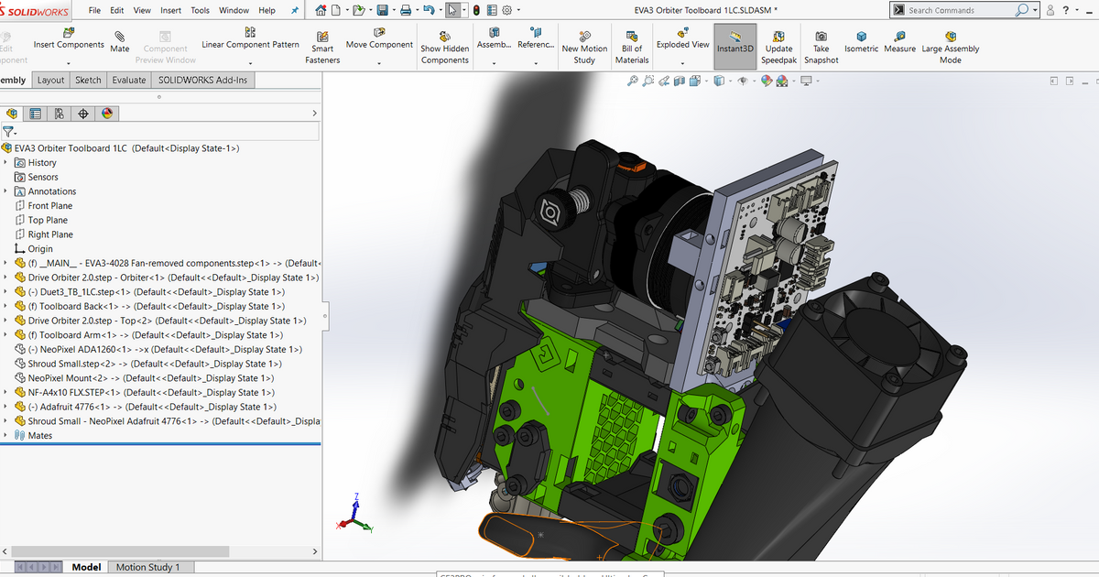
Task: Open the Tools menu
Action: click(200, 11)
